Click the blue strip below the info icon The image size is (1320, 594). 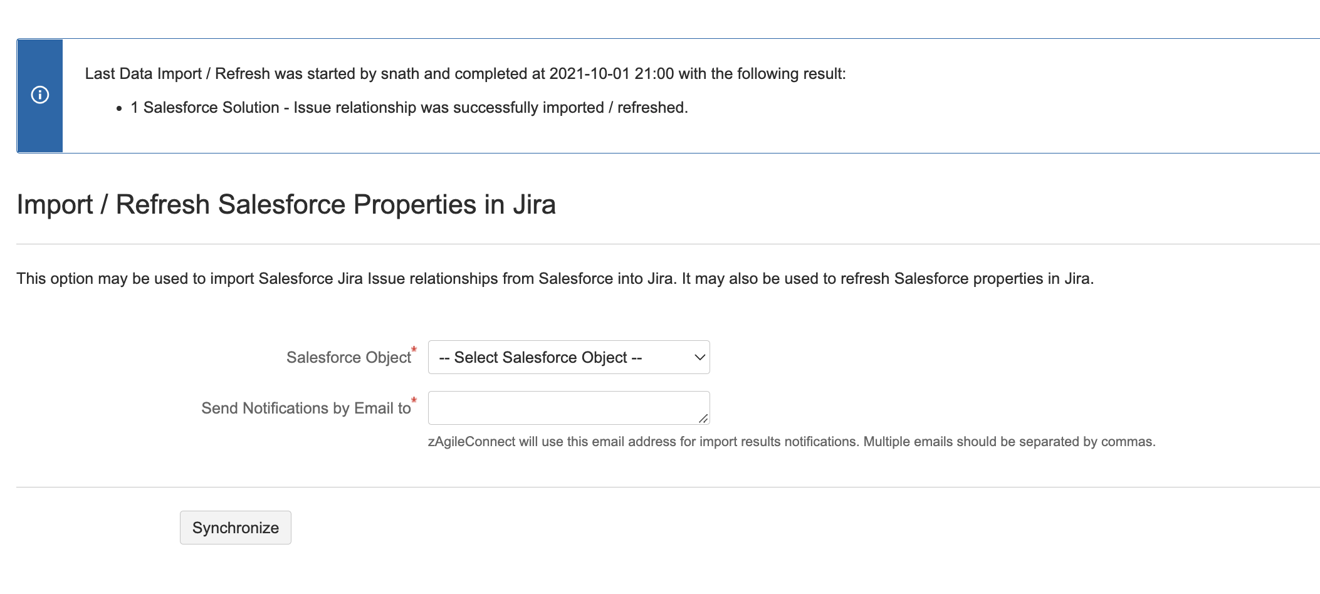click(40, 132)
